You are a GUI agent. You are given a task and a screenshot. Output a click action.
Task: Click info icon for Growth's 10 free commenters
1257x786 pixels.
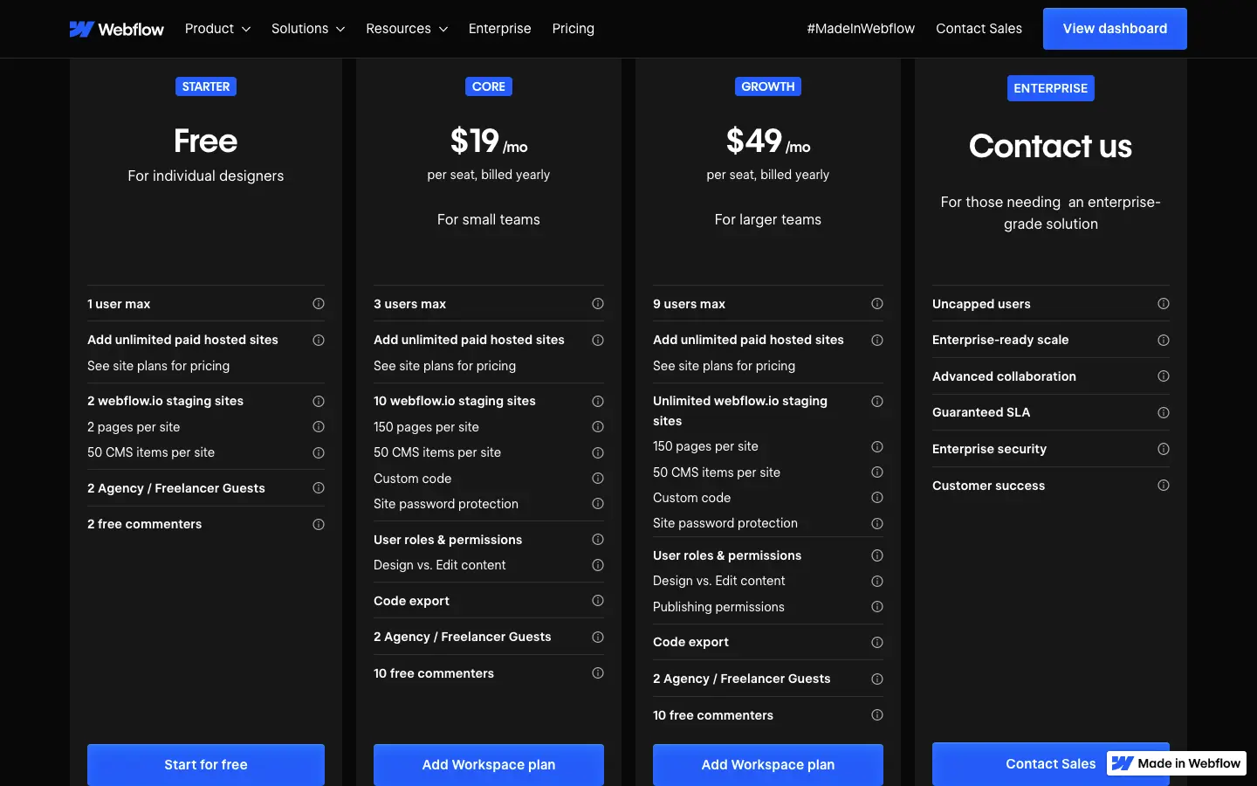coord(877,715)
